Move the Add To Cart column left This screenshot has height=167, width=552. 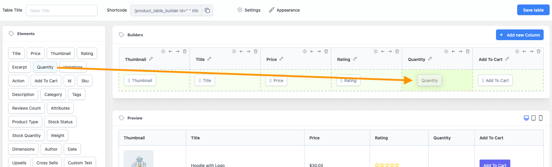[524, 51]
